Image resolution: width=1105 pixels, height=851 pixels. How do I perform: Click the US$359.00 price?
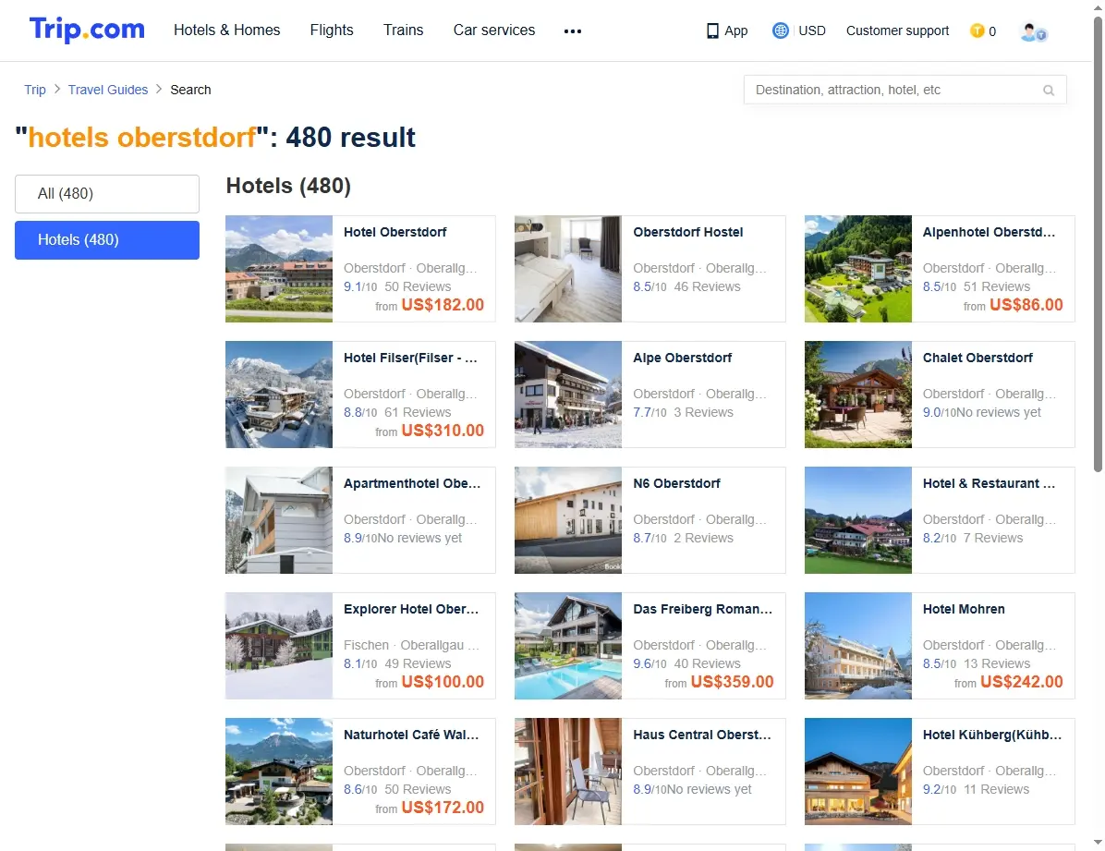pos(733,681)
